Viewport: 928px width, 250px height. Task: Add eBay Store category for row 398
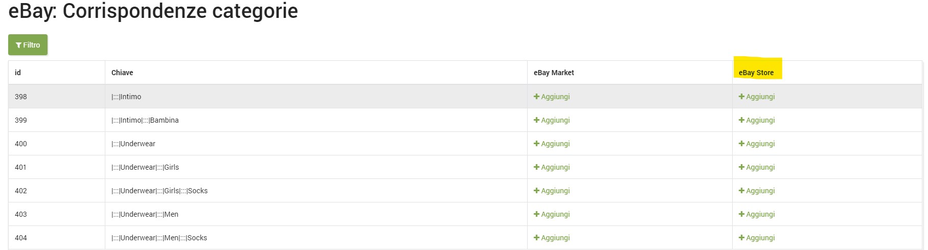tap(757, 97)
